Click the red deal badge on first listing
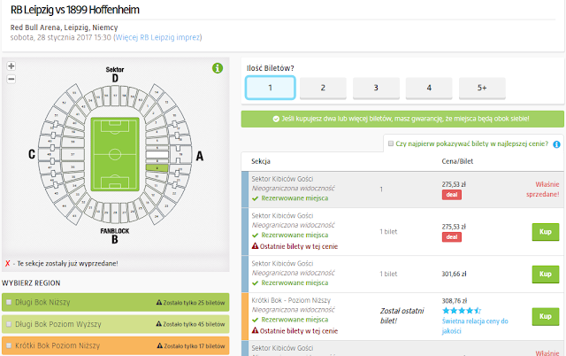Viewport: 566px width, 356px height. coord(451,195)
